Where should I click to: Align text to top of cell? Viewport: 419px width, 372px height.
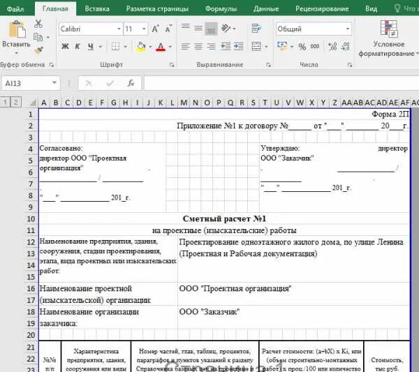(x=186, y=28)
